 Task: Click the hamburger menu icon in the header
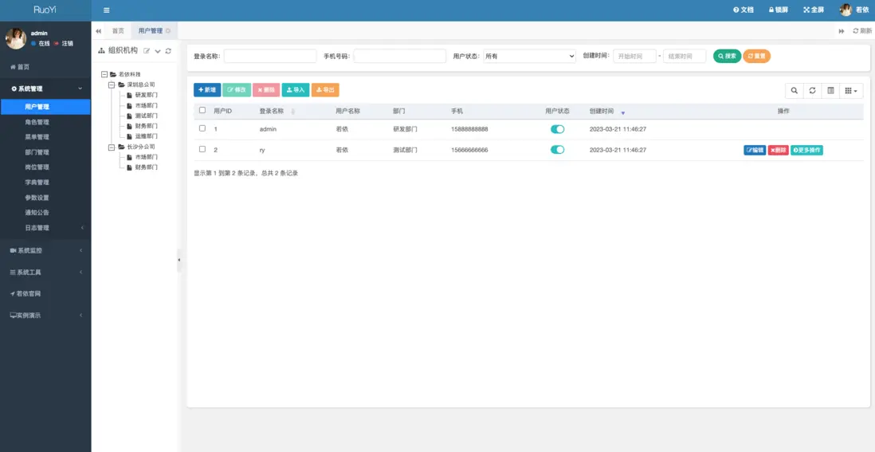(x=107, y=10)
